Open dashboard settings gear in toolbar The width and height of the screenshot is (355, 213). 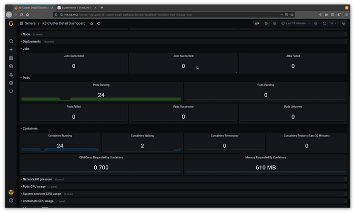click(x=275, y=23)
